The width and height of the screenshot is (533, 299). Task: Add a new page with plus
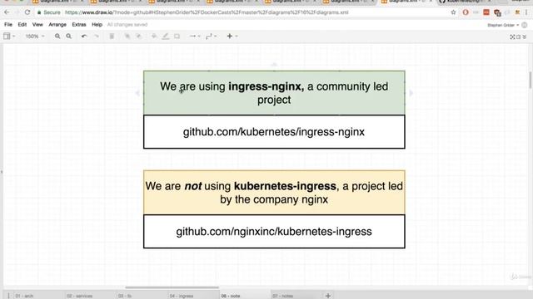328,296
